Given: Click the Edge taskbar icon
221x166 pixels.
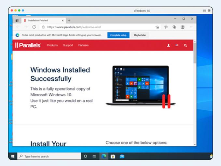Looking at the screenshot, I should 104,156.
